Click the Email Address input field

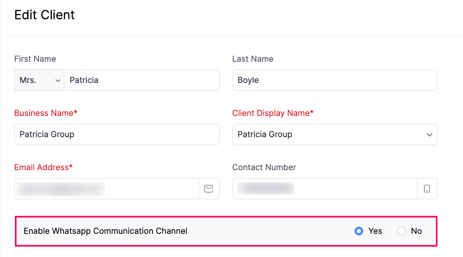point(106,189)
